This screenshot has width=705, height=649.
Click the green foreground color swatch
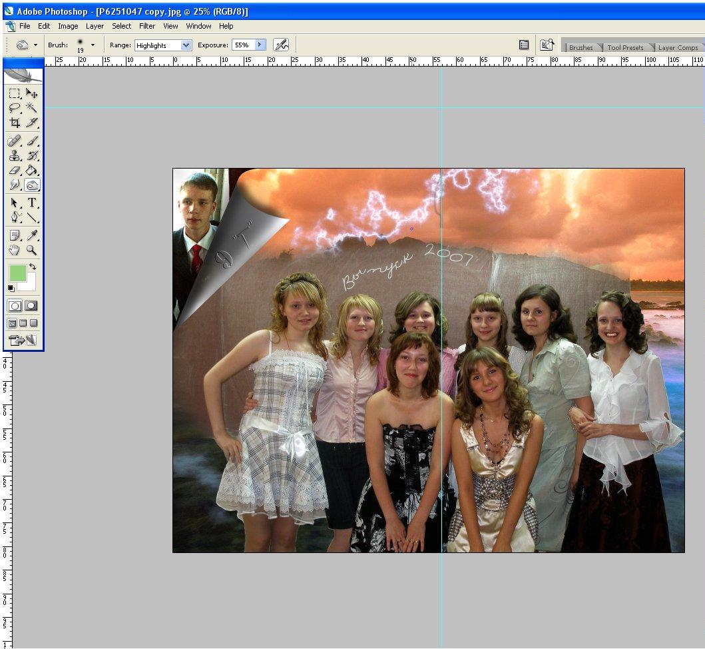pyautogui.click(x=17, y=273)
